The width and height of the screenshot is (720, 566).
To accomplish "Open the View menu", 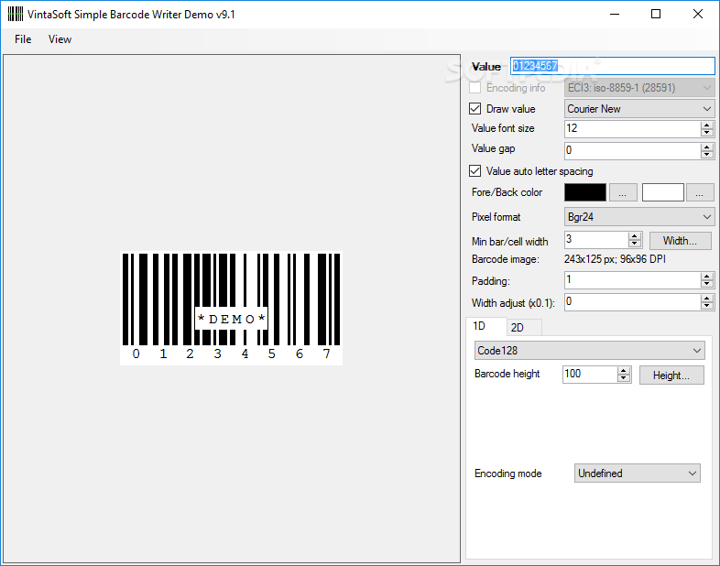I will [60, 39].
